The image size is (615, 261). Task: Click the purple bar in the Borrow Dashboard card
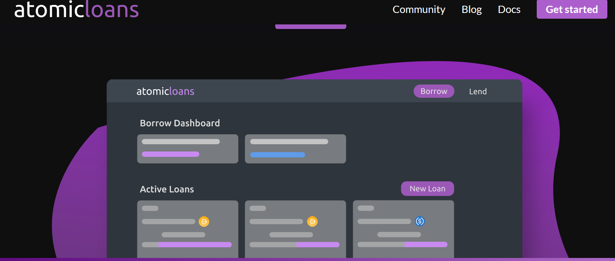(x=171, y=154)
